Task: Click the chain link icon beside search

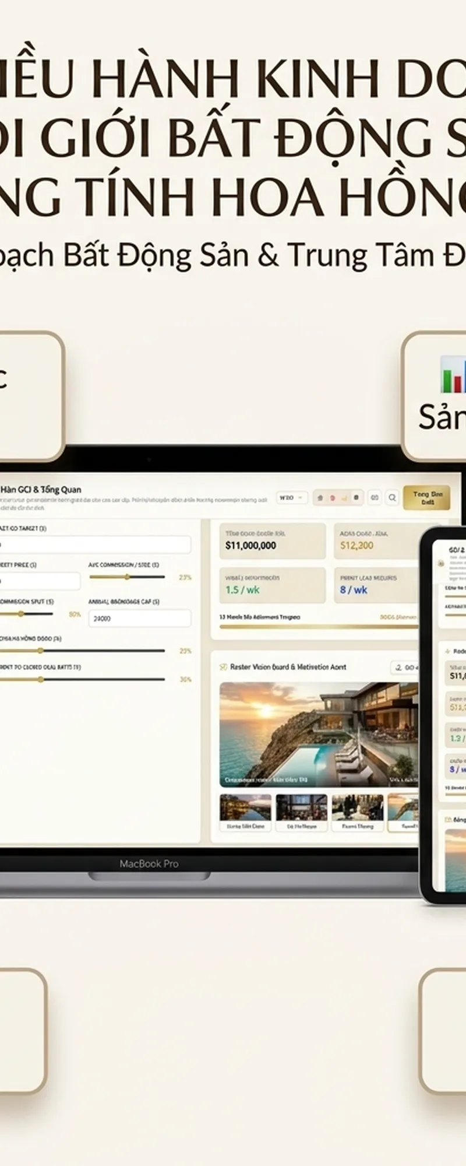Action: pyautogui.click(x=375, y=498)
